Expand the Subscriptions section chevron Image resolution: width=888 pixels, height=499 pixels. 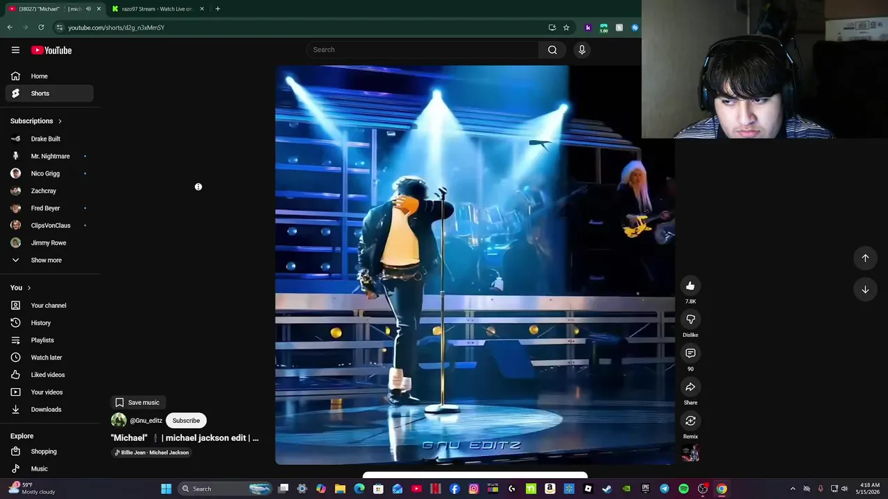coord(60,121)
